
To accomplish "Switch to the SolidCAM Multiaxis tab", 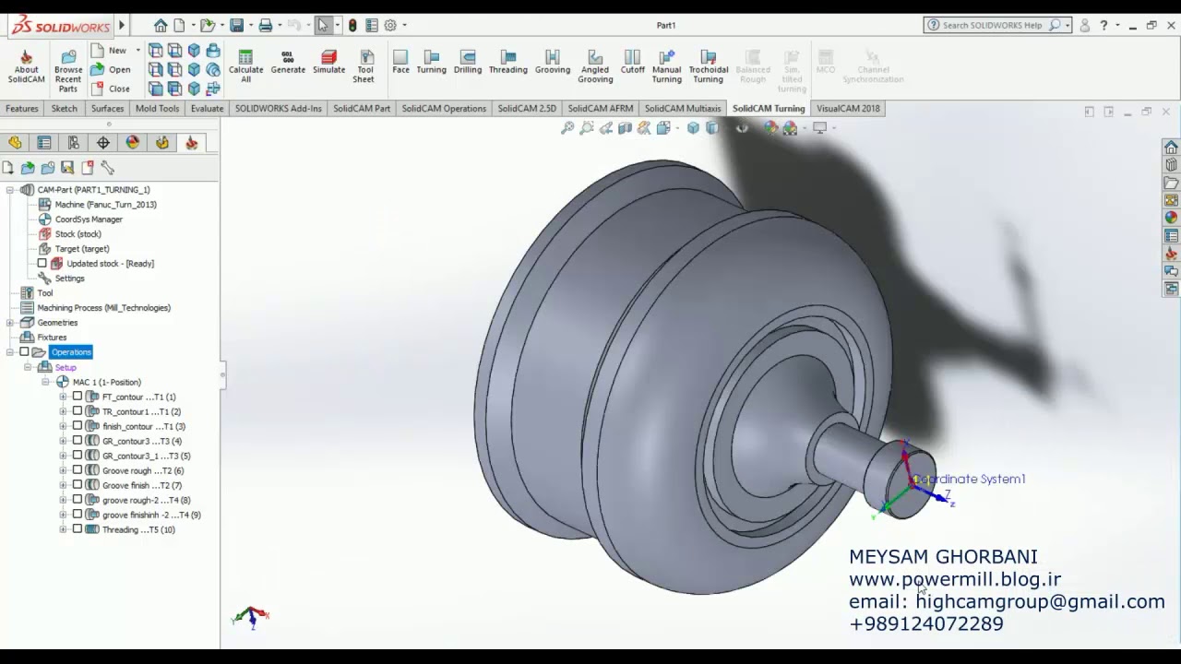I will pyautogui.click(x=683, y=109).
